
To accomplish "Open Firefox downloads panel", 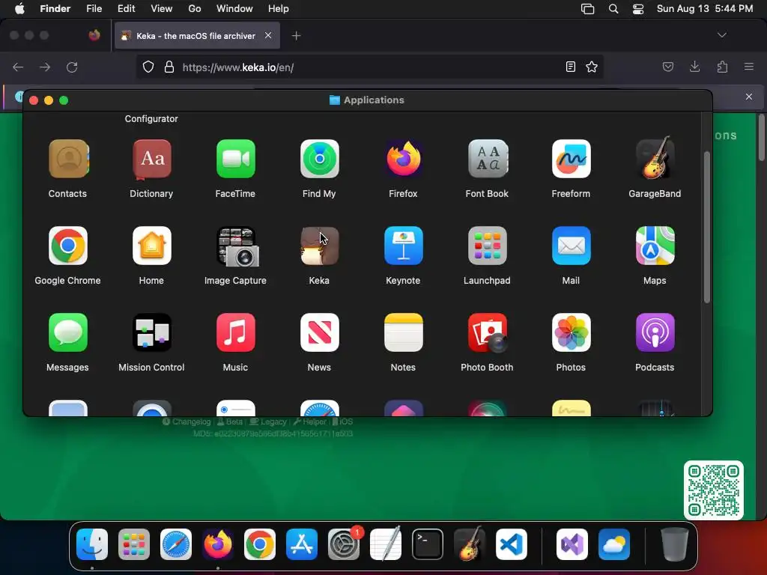I will click(x=694, y=67).
